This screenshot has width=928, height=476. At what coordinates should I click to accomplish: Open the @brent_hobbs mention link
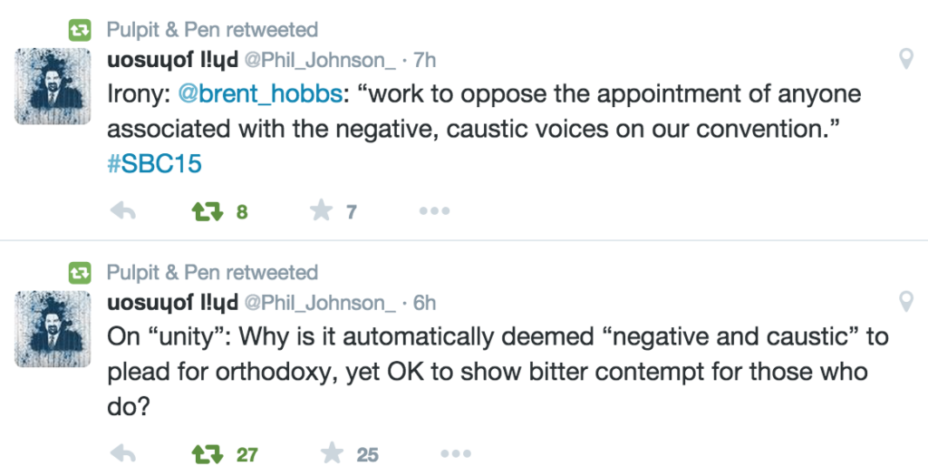(260, 93)
